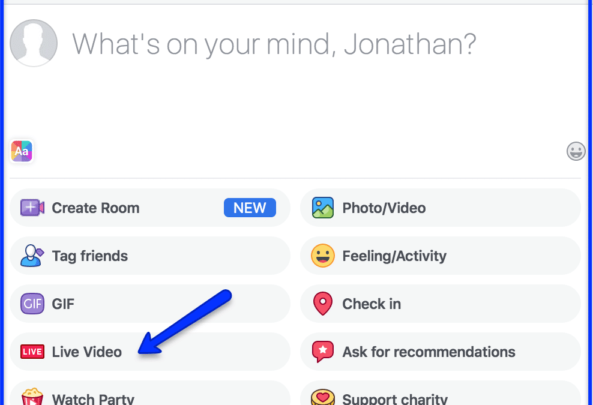
Task: Click the Support charity heart icon
Action: coord(322,397)
